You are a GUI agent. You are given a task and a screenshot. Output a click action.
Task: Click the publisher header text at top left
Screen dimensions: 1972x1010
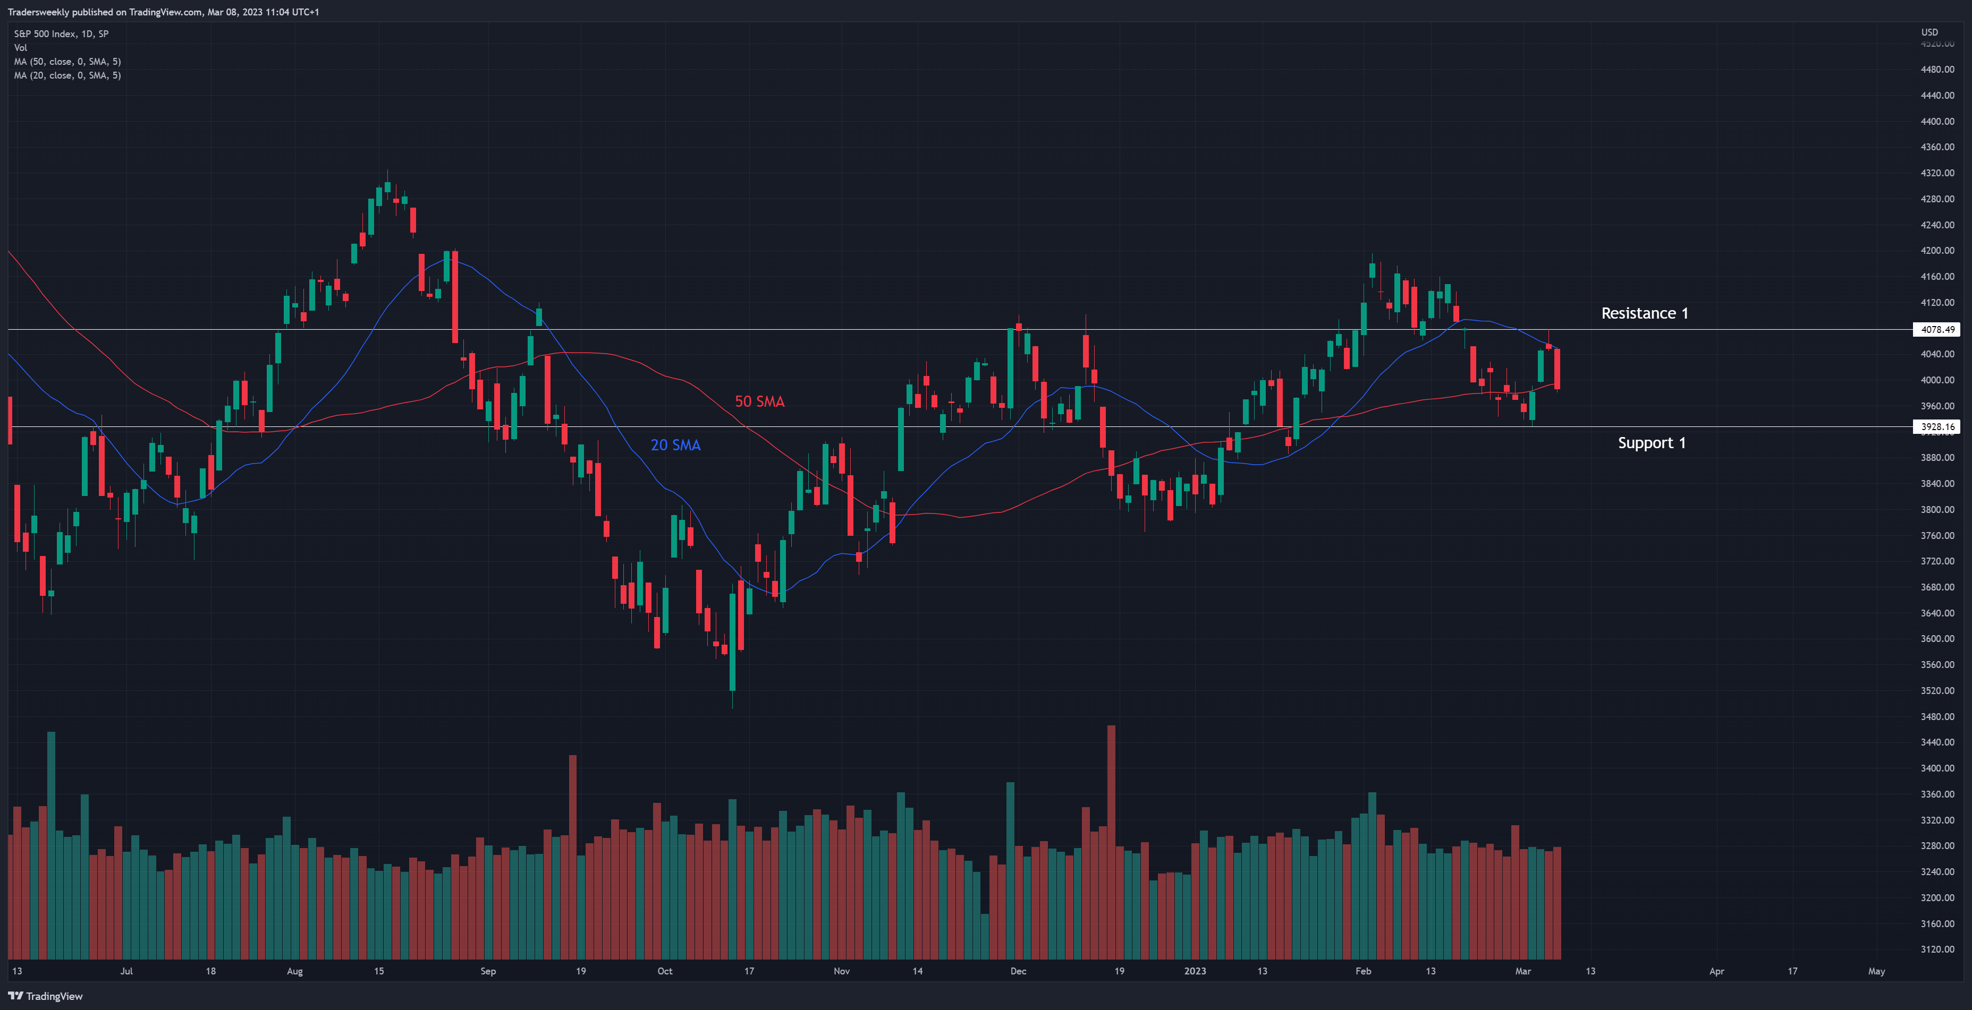[163, 12]
